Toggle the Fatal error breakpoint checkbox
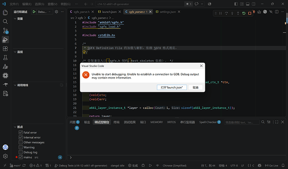The image size is (288, 169). pyautogui.click(x=20, y=132)
